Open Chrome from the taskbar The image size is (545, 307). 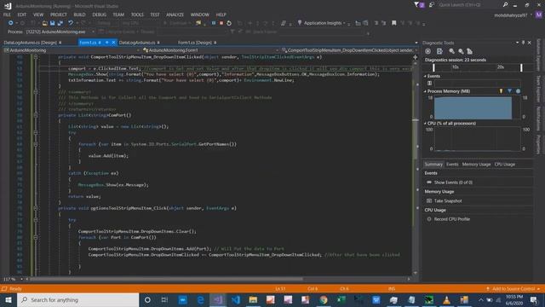coord(324,299)
